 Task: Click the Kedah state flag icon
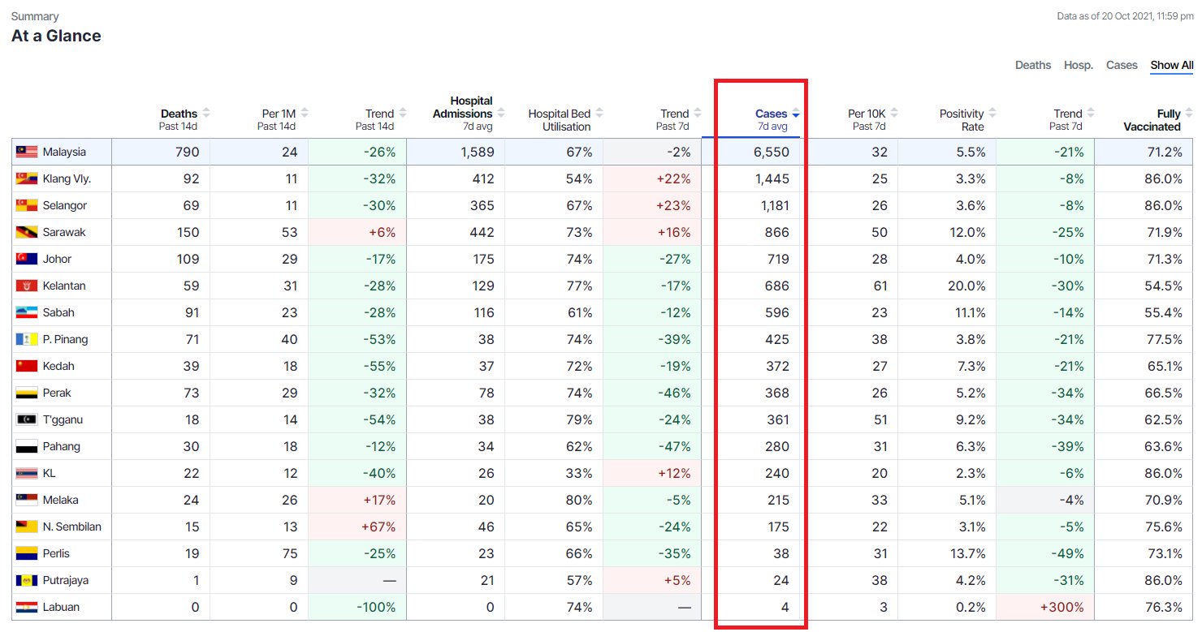pyautogui.click(x=26, y=366)
